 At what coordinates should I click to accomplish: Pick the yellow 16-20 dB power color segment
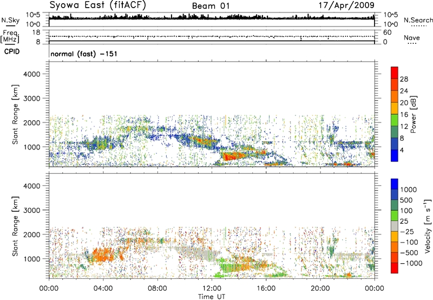(x=395, y=108)
